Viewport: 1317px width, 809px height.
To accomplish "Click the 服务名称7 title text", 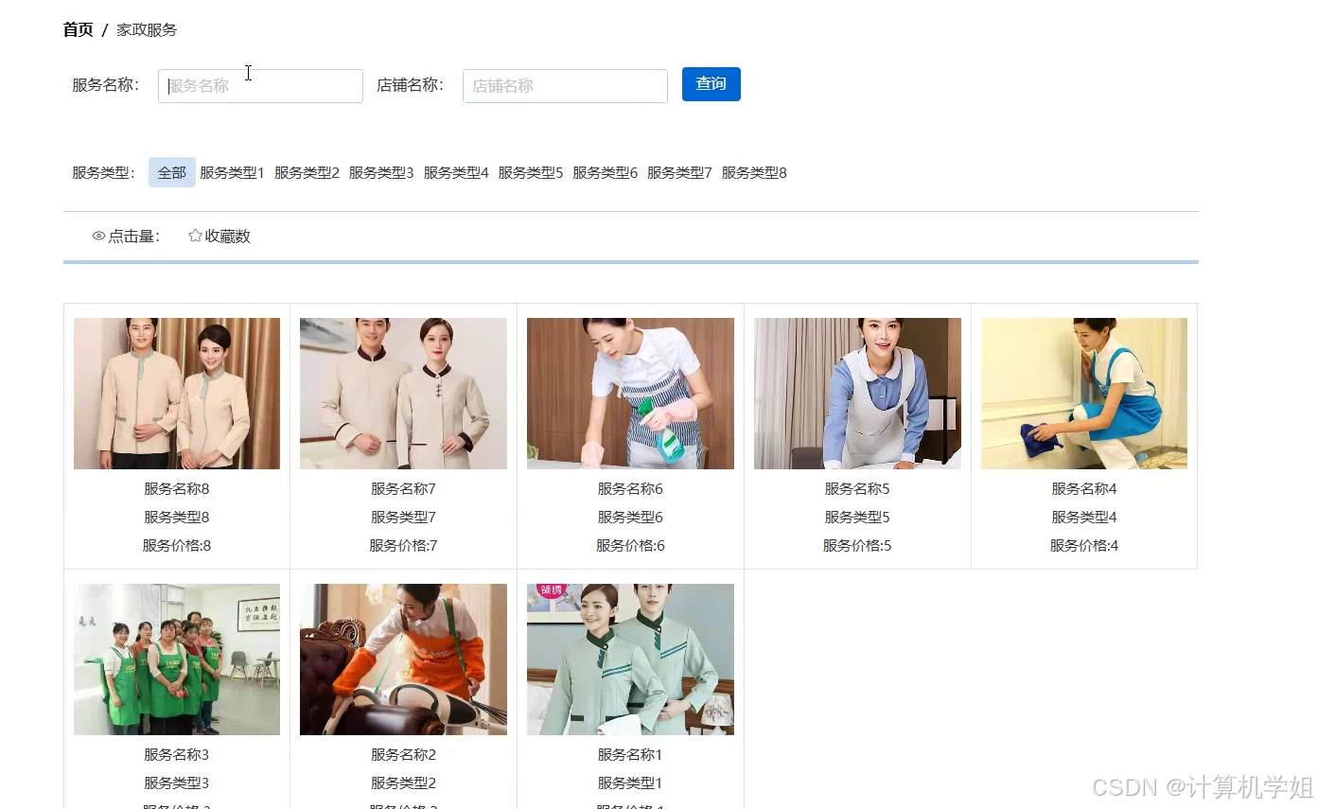I will point(403,489).
